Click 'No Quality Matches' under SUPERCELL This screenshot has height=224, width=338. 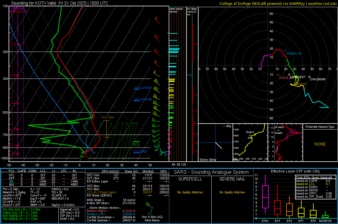point(190,192)
